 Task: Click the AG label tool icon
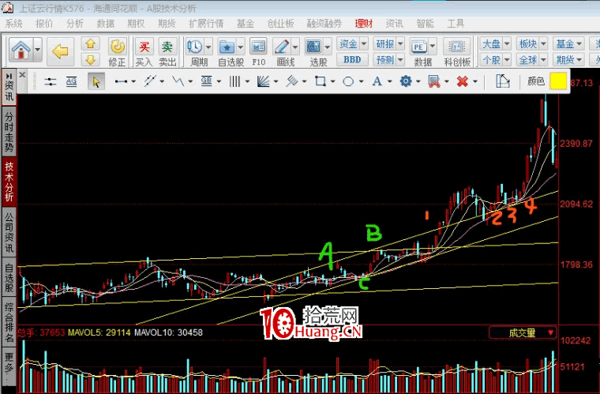click(72, 81)
